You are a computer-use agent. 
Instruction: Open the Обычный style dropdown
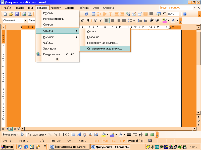26,20
